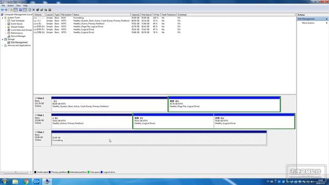The width and height of the screenshot is (329, 185).
Task: Select Disk Management under Storage
Action: point(19,42)
